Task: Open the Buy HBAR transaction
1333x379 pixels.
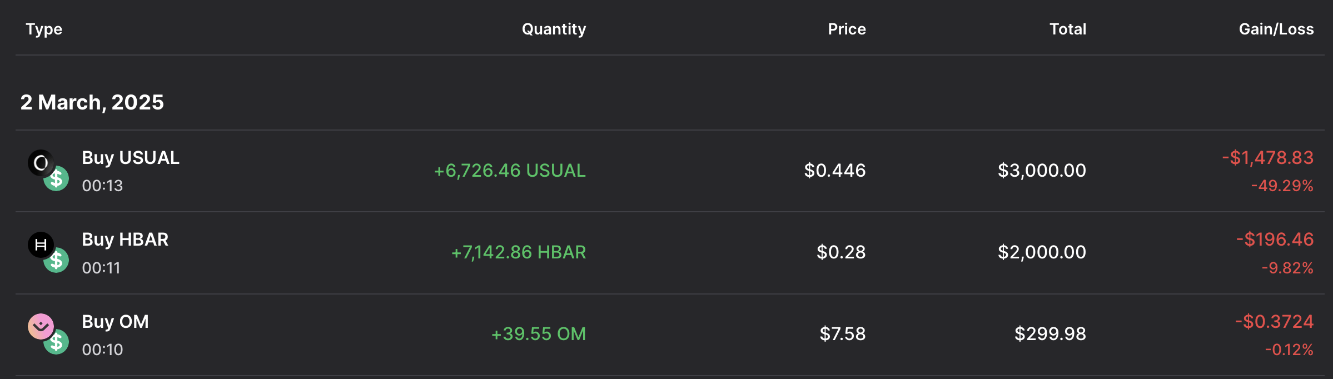Action: [125, 240]
